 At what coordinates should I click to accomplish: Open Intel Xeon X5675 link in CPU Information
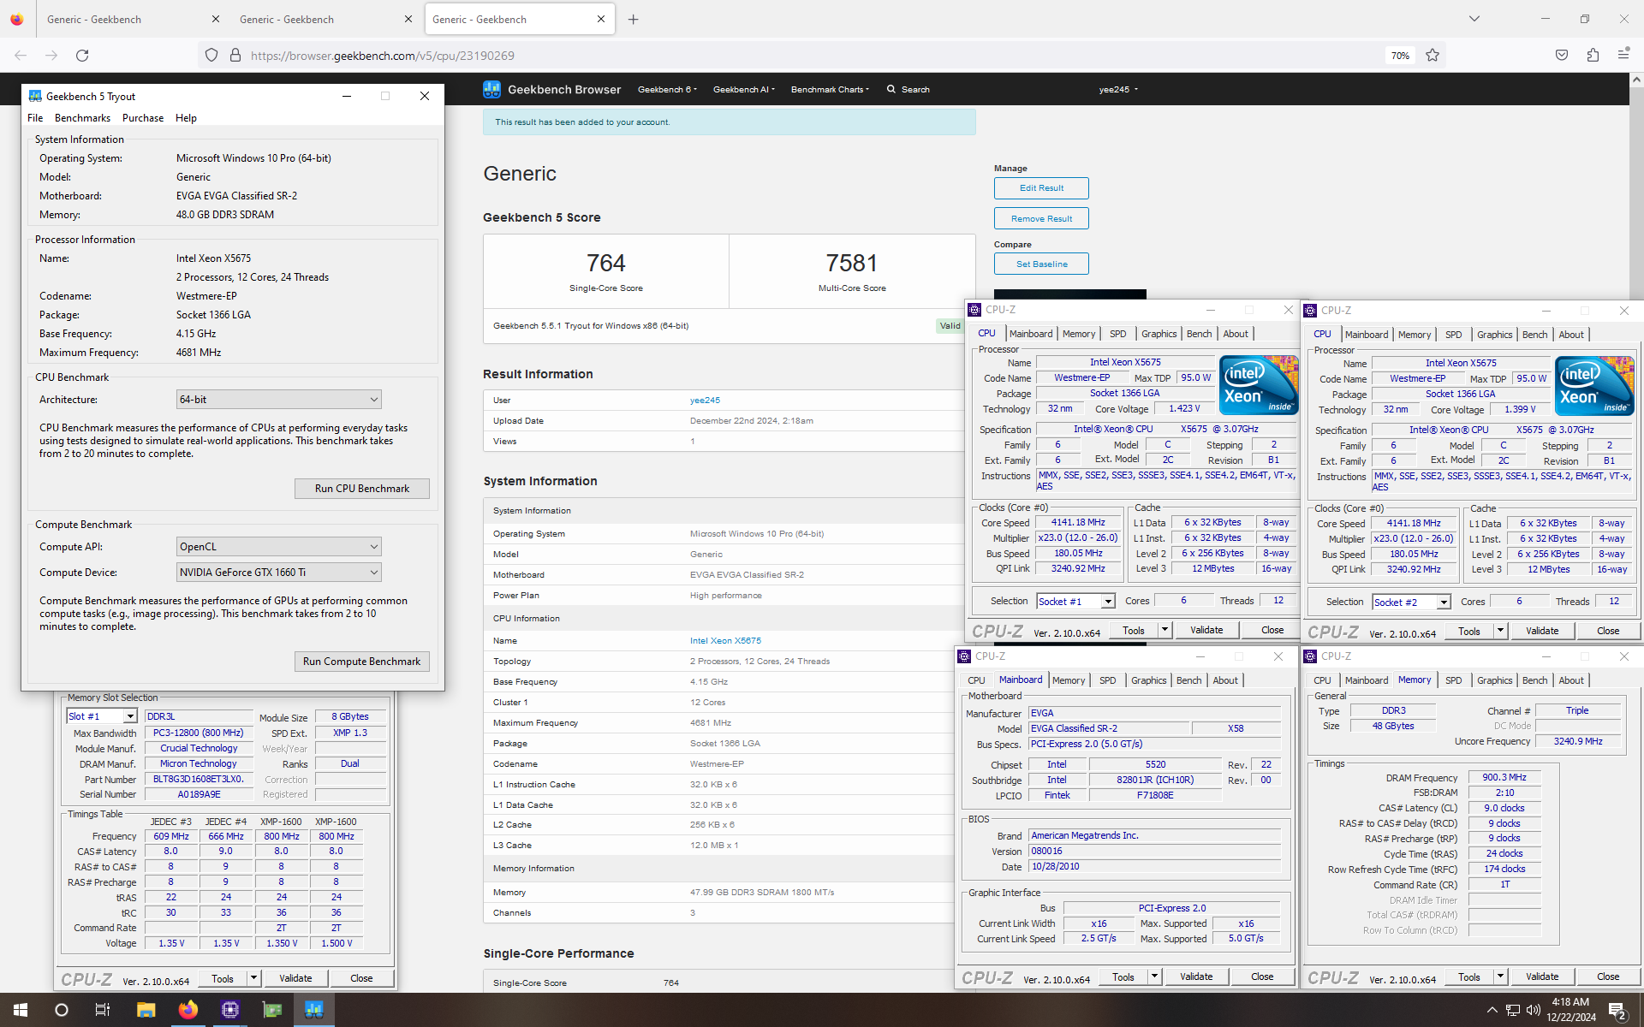coord(725,641)
